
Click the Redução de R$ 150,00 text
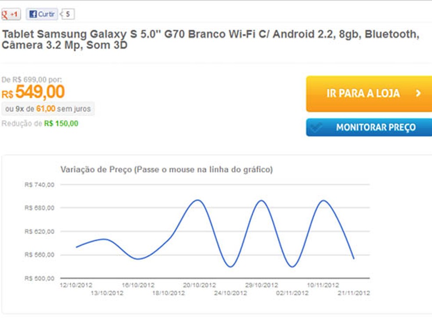40,124
